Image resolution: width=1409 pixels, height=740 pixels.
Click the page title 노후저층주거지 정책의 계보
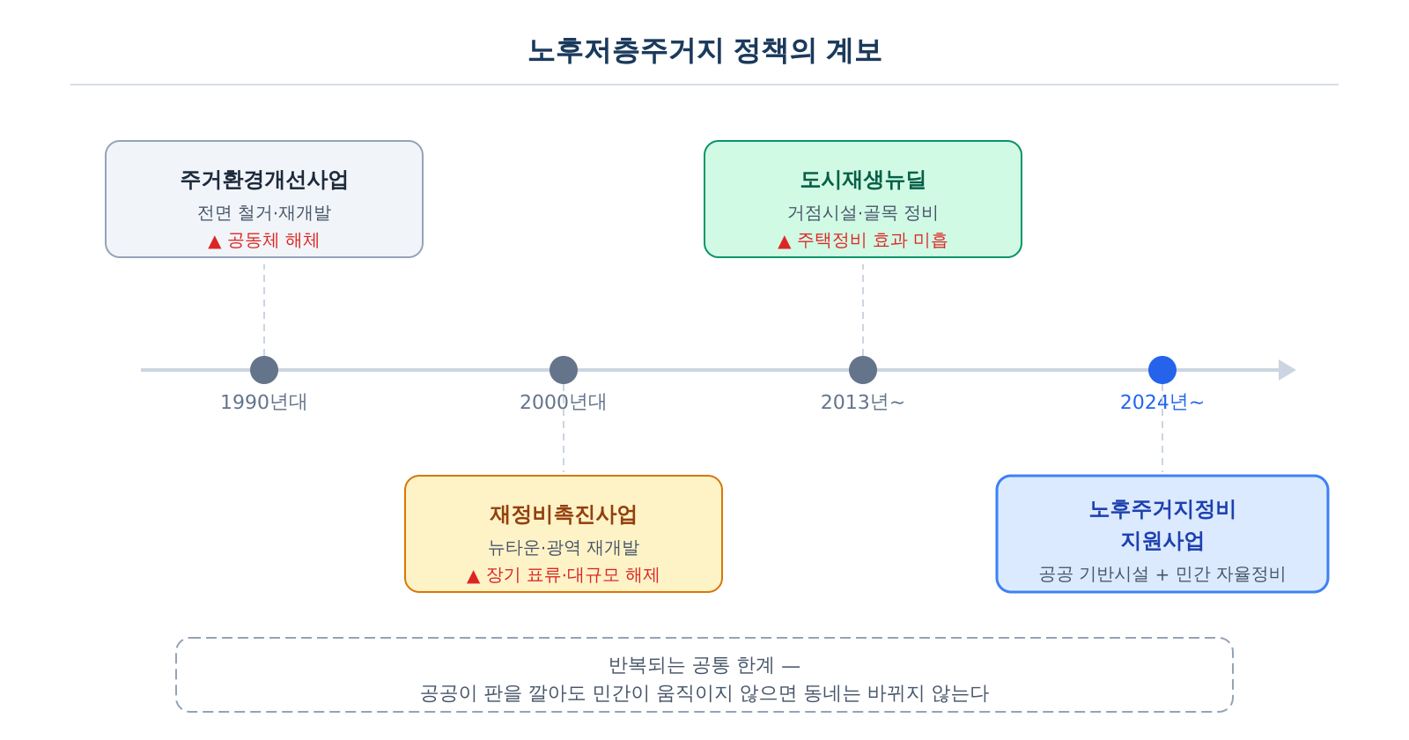(x=704, y=50)
